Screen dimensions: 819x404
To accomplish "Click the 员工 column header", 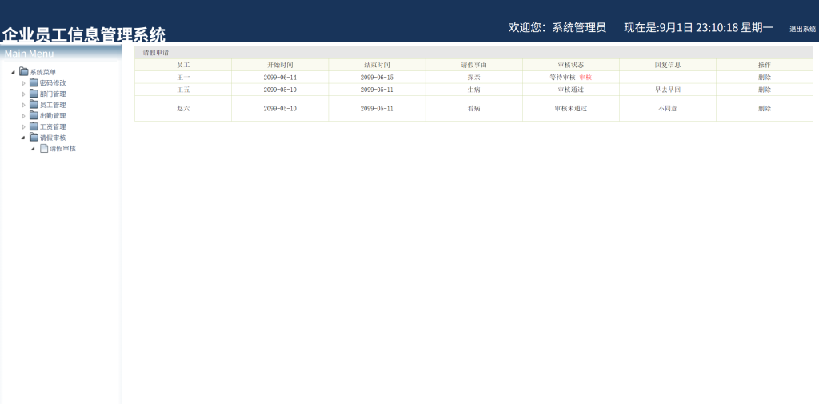I will click(183, 65).
